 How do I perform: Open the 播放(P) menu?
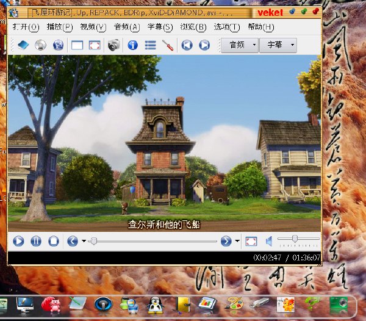60,27
